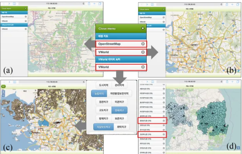
Task: Open bookmarks book icon in panel (d) browser
Action: [x=152, y=82]
